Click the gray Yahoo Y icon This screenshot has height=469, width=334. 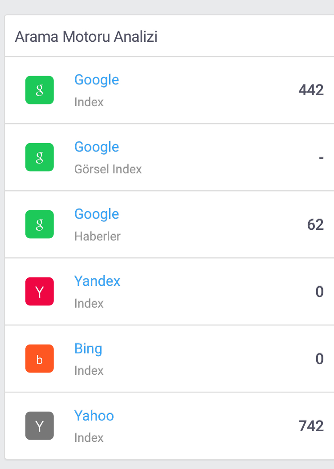(x=40, y=425)
